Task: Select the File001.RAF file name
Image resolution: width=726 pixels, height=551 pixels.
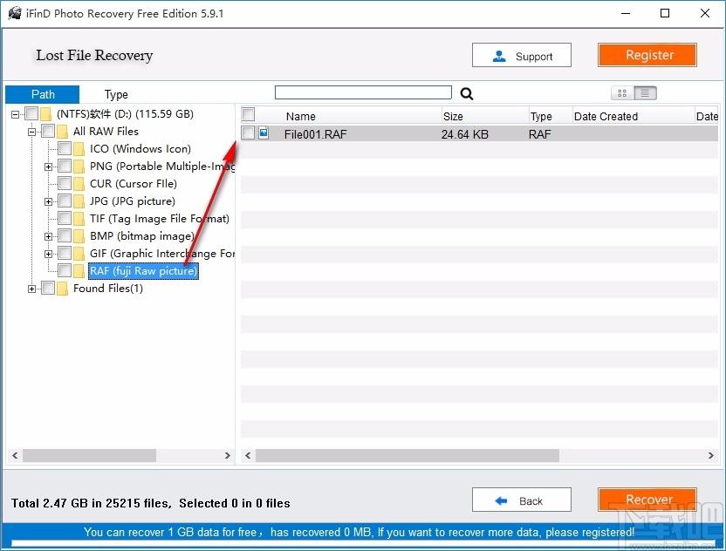Action: (x=315, y=134)
